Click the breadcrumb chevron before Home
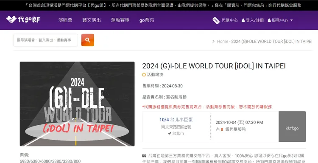The height and width of the screenshot is (163, 318). coord(213,42)
